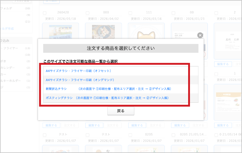Image resolution: width=242 pixels, height=153 pixels.
Task: Open the design 2 business card thumbnail
Action: coord(228,41)
